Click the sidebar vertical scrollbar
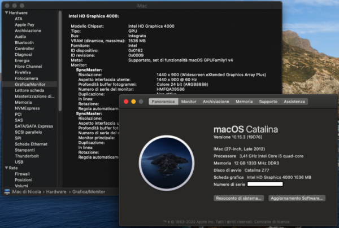 point(60,61)
